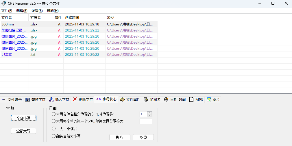The image size is (292, 146).
Task: Click the 扩展名 tab icon
Action: [146, 99]
